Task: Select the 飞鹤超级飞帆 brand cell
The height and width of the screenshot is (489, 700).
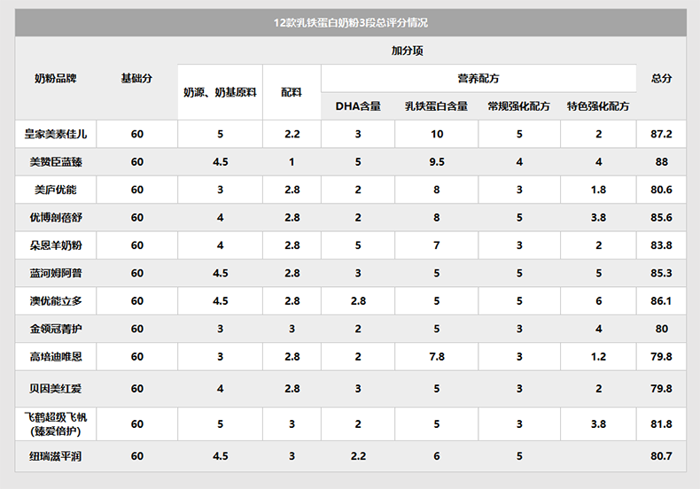Action: coord(56,423)
